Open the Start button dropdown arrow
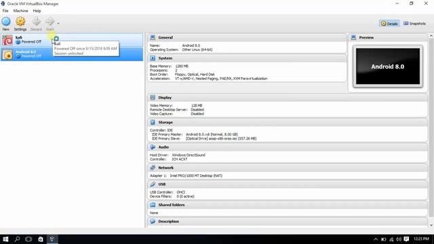Viewport: 434px width, 244px height. click(x=58, y=23)
